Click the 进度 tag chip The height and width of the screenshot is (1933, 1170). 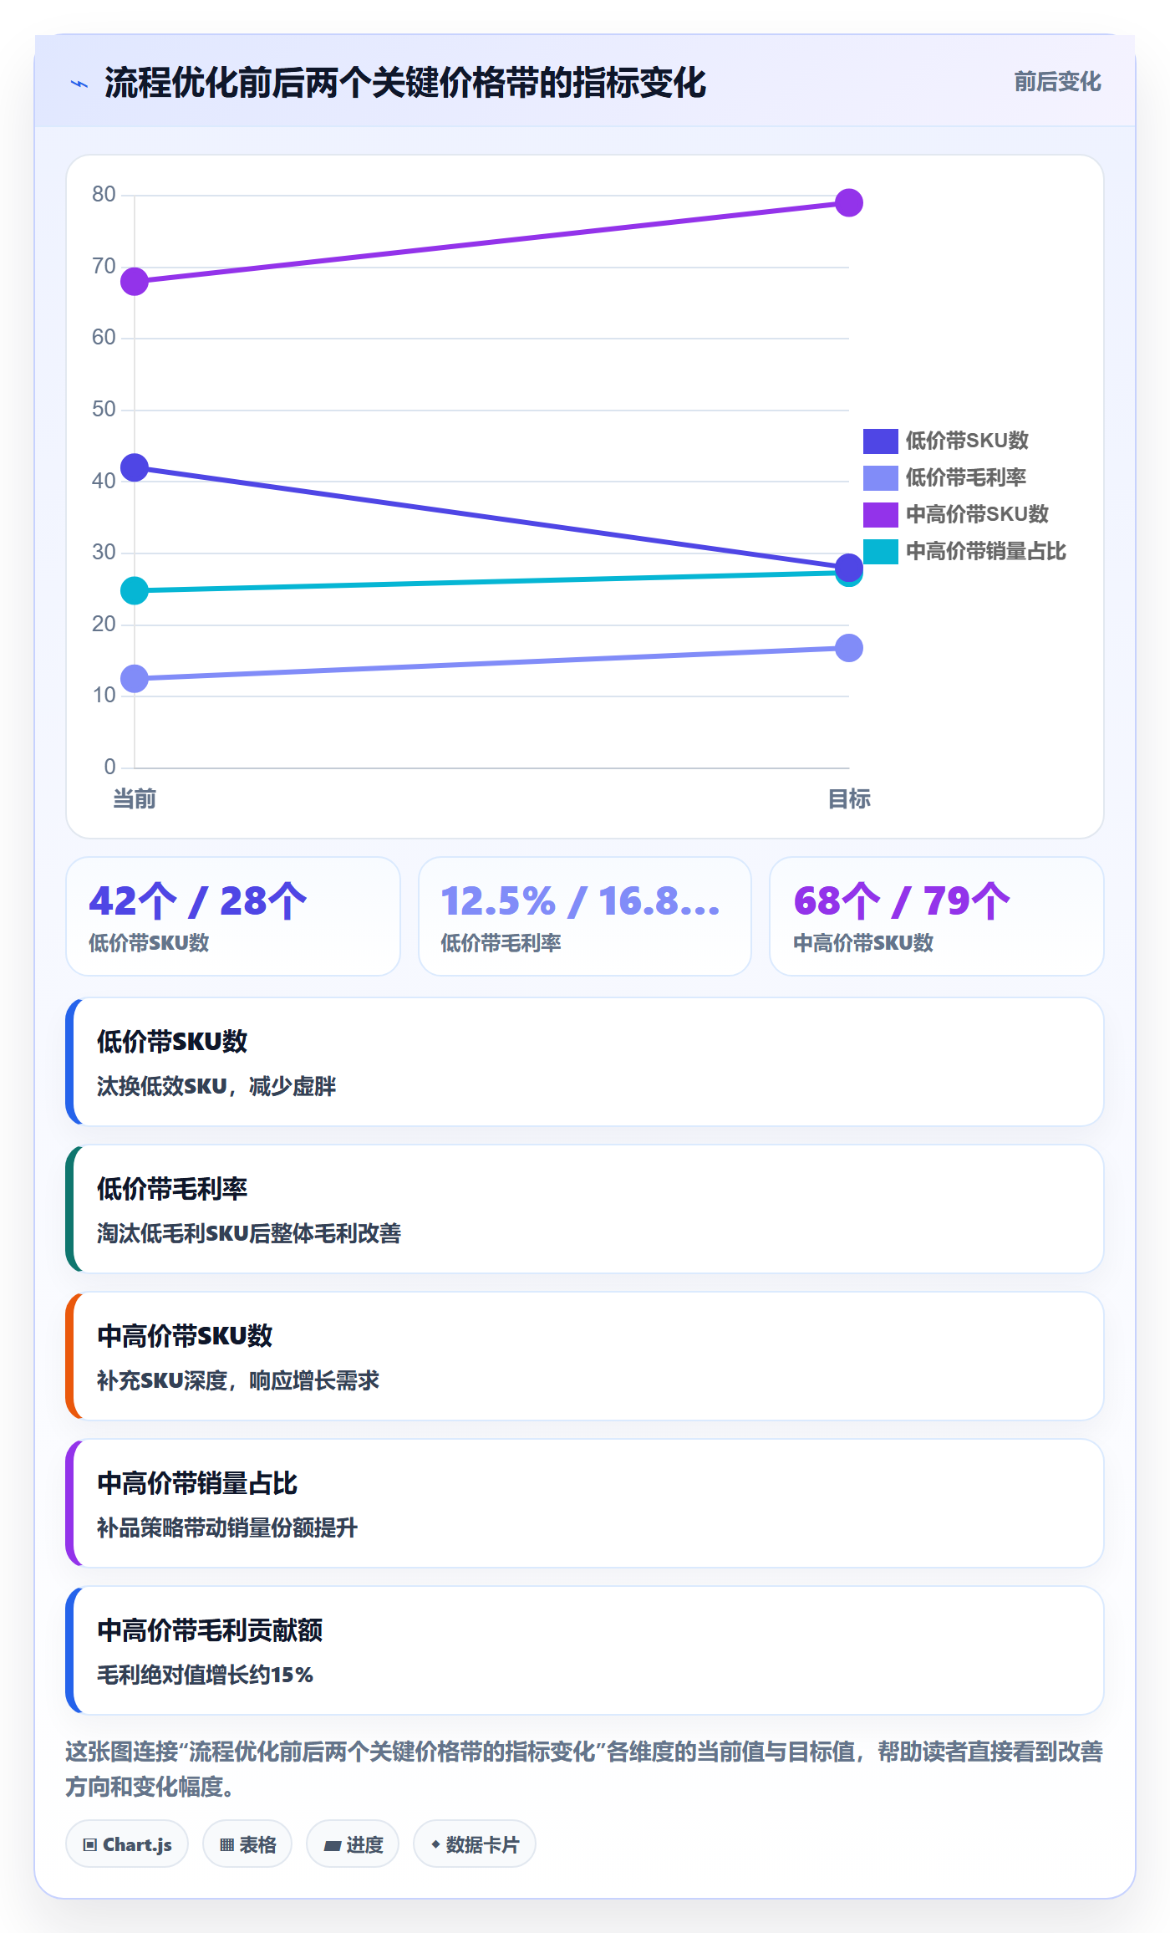click(x=353, y=1844)
